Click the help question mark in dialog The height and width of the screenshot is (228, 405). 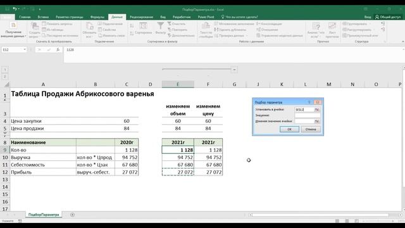(x=309, y=102)
